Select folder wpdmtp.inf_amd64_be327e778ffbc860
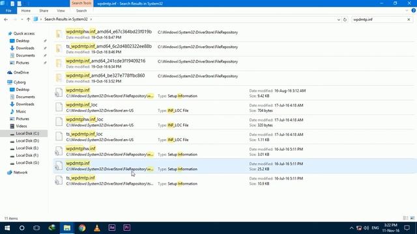 (234, 78)
